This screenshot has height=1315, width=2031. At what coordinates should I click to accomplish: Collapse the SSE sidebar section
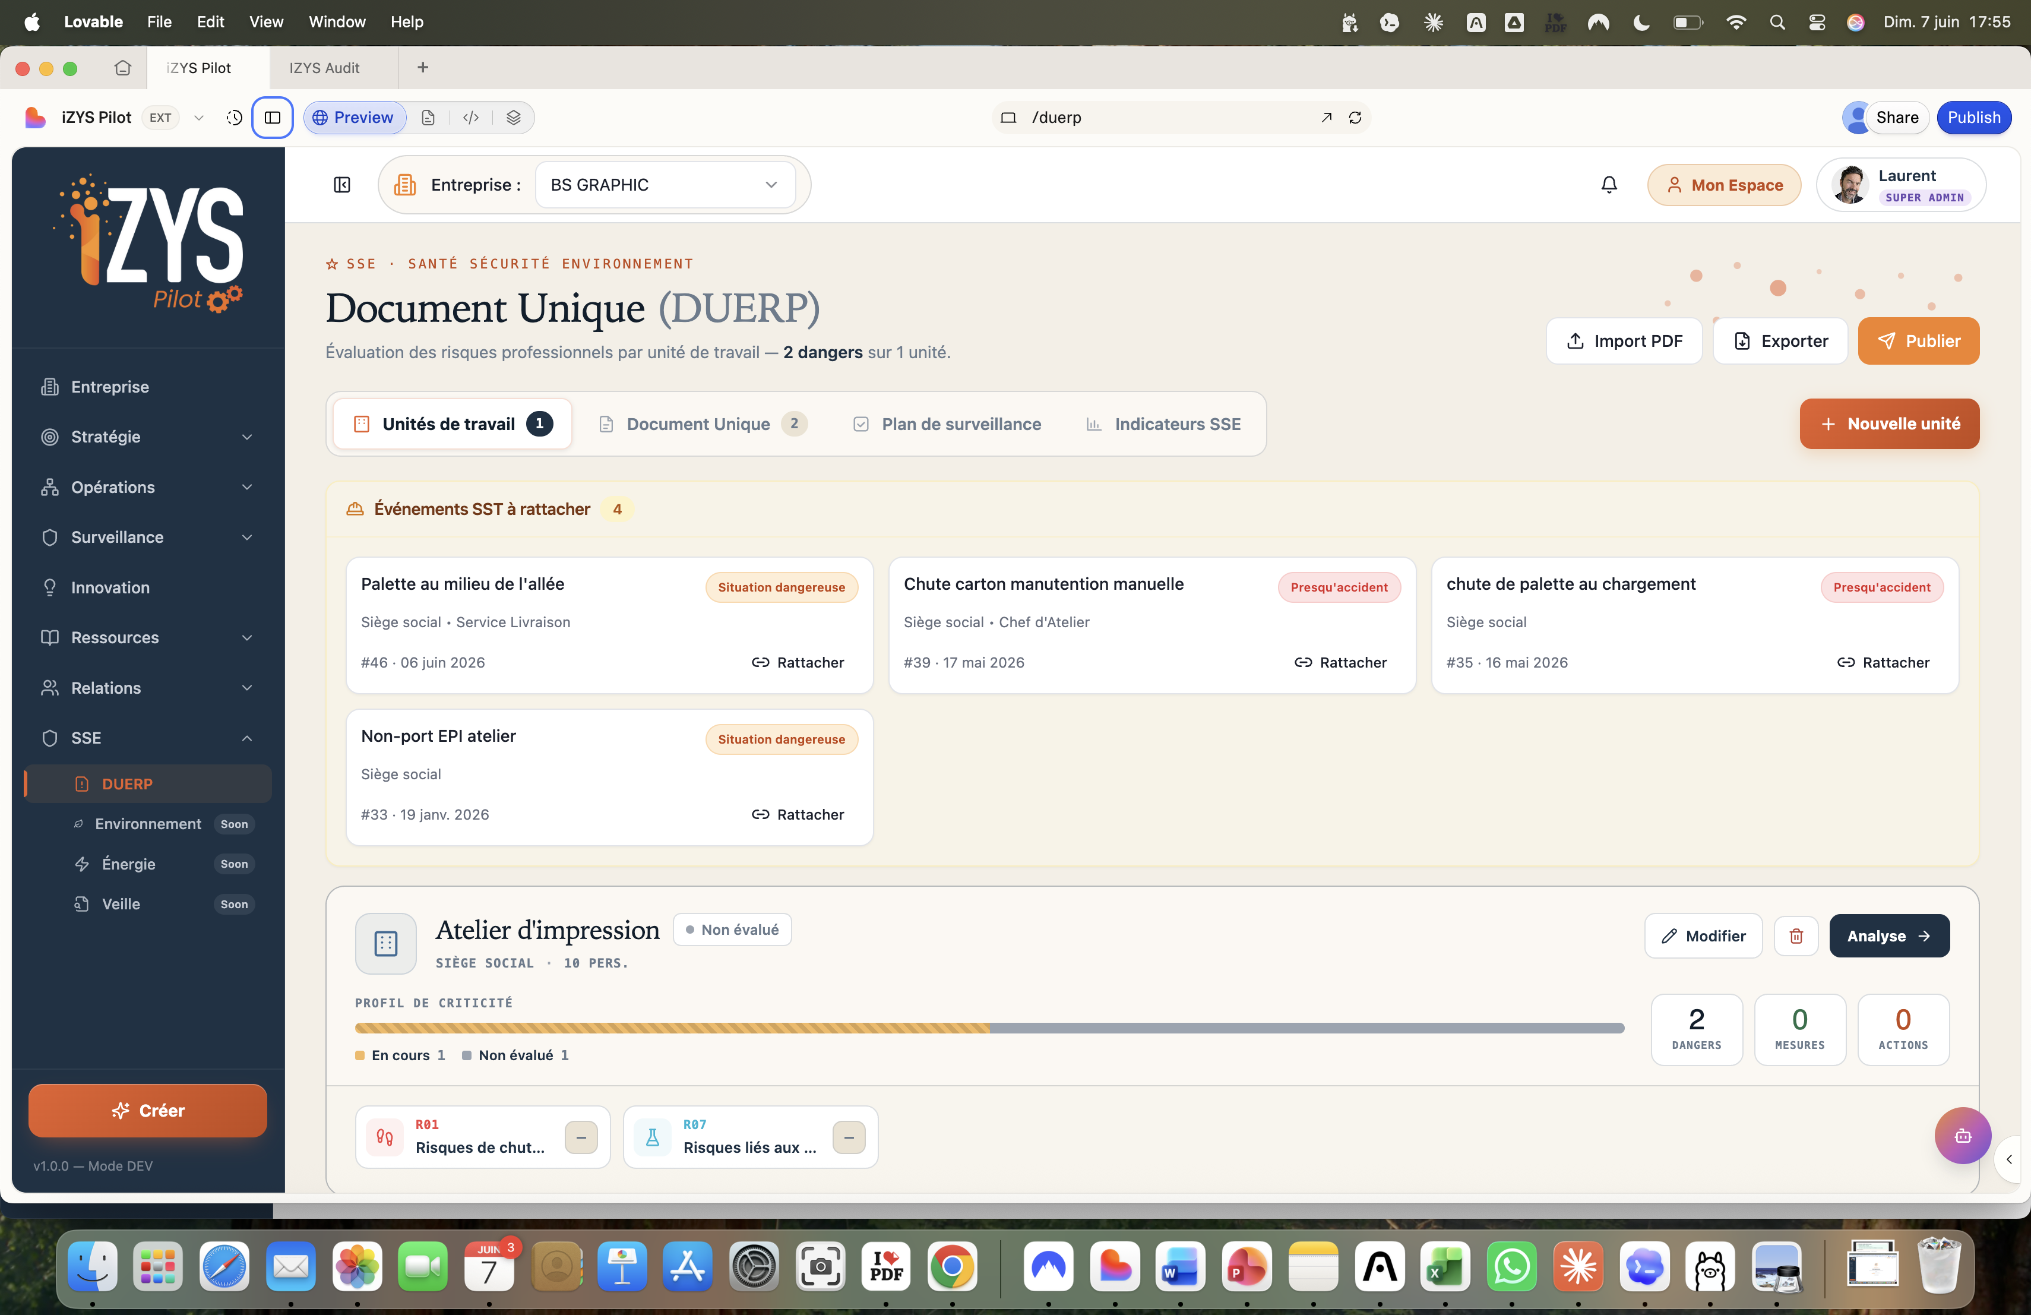[x=148, y=738]
